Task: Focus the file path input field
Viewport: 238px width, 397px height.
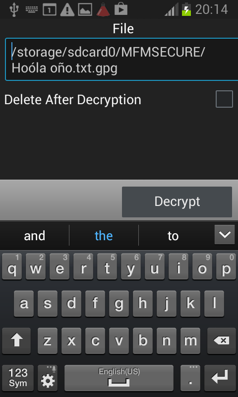Action: click(x=121, y=60)
